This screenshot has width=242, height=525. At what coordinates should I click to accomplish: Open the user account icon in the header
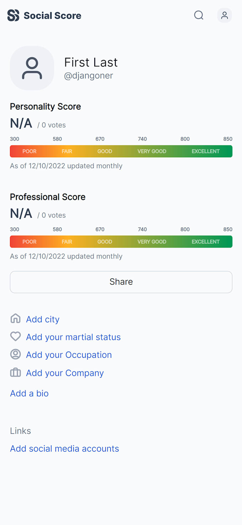[x=225, y=15]
